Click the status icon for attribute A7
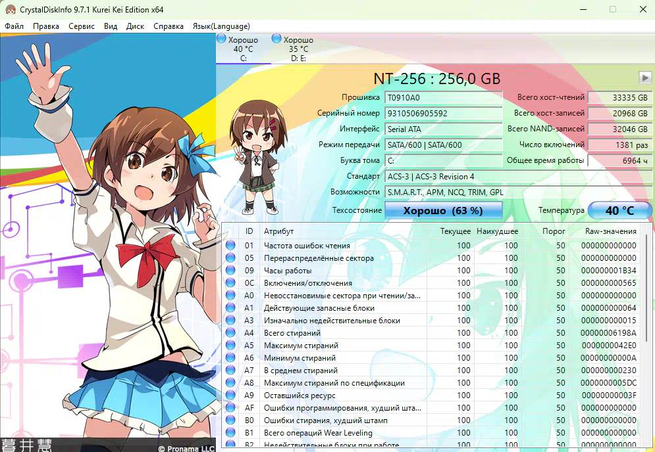 pyautogui.click(x=230, y=371)
